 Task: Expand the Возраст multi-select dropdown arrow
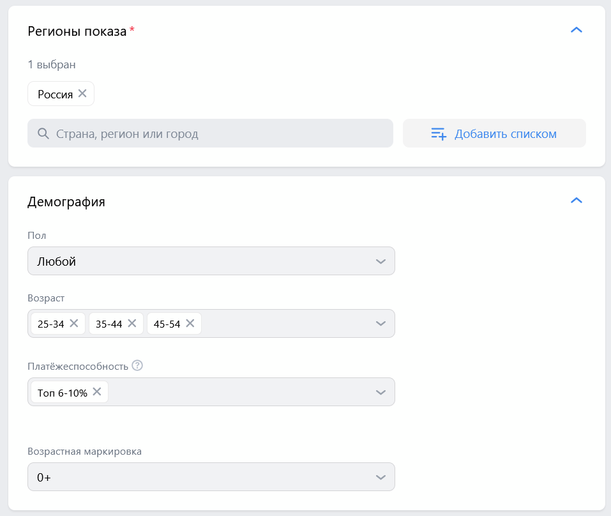point(381,324)
